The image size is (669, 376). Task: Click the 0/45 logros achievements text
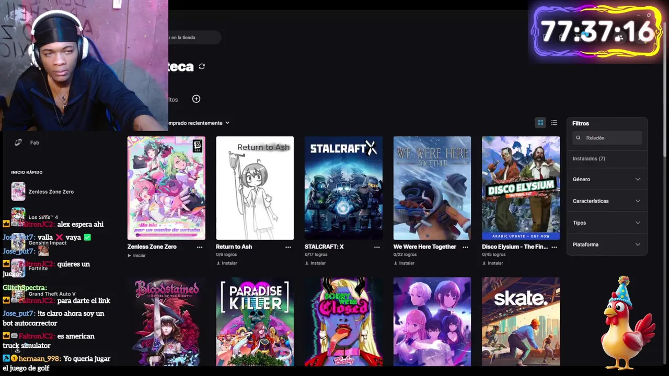[x=493, y=255]
